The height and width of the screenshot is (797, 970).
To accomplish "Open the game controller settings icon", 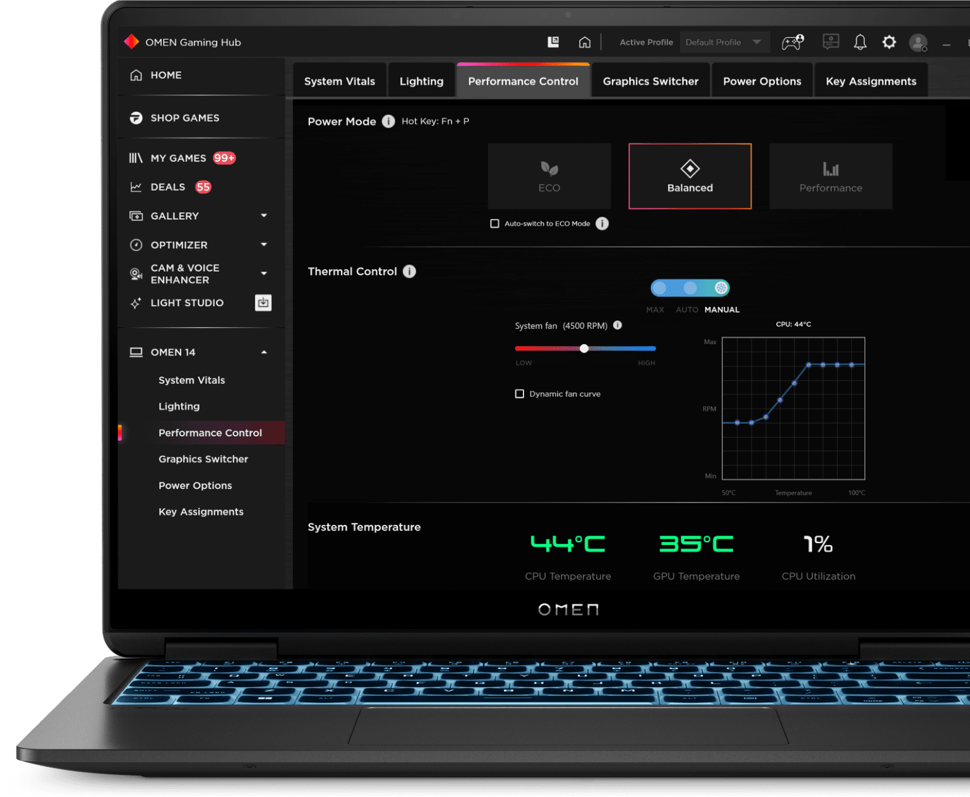I will click(x=793, y=42).
